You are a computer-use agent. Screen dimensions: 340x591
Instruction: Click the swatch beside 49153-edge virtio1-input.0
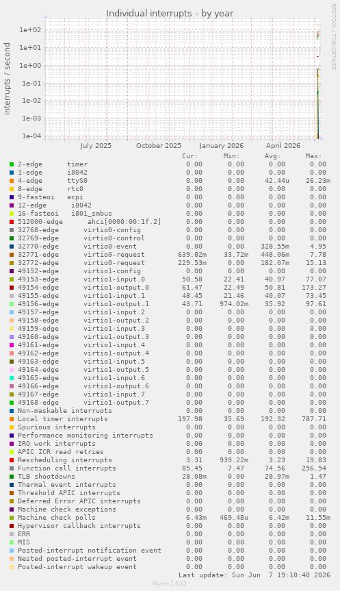12,279
